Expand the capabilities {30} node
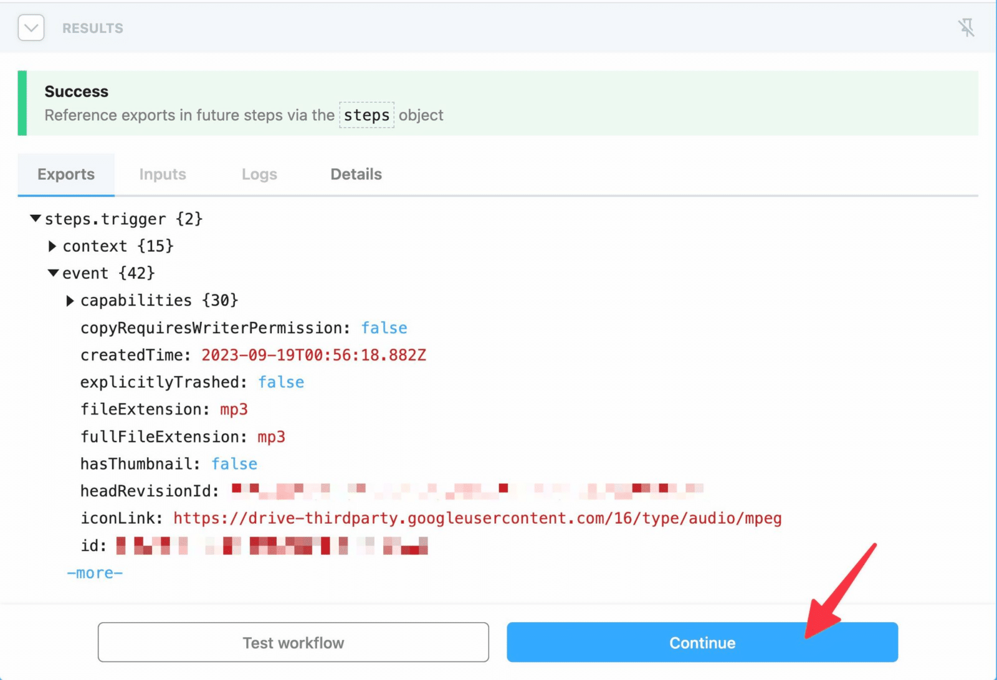The height and width of the screenshot is (680, 997). (70, 300)
